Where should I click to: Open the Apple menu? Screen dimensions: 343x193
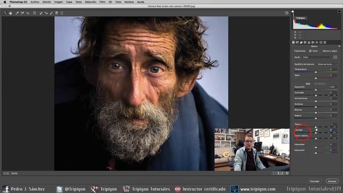click(5, 2)
